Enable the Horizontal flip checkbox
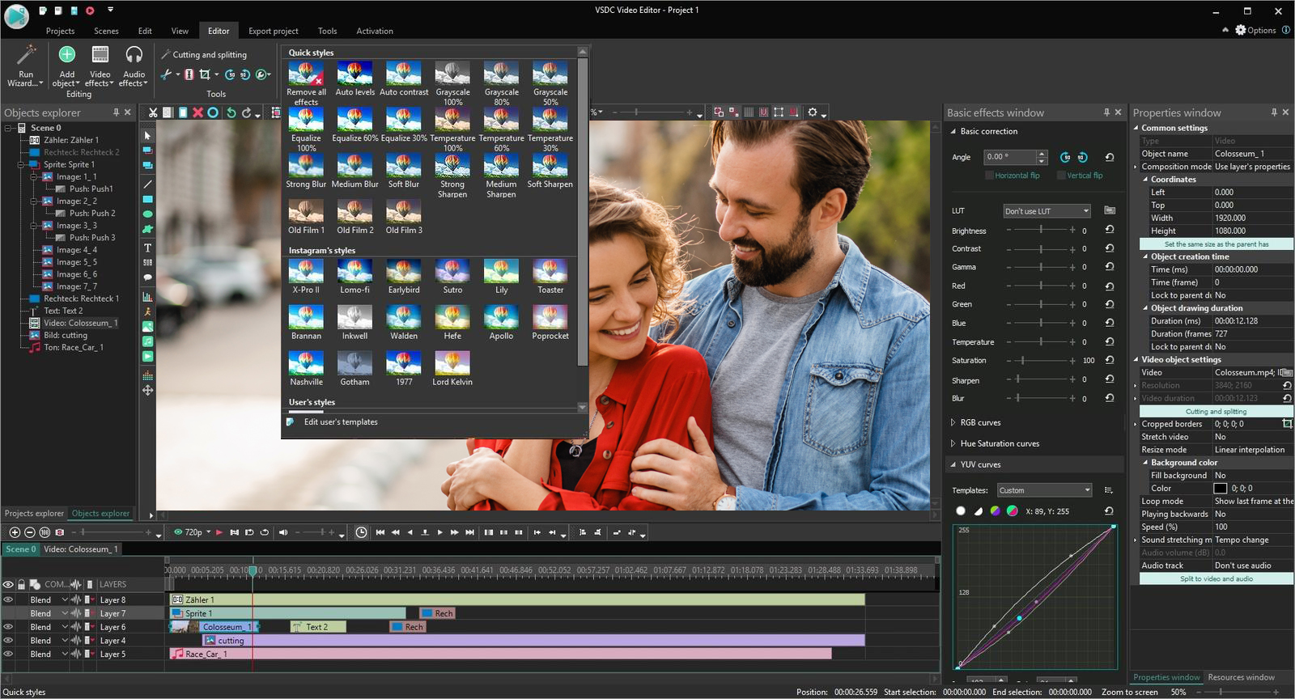1295x699 pixels. point(989,176)
